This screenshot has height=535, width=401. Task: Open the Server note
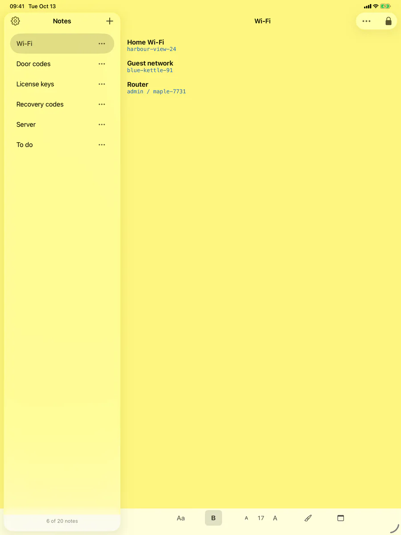[x=62, y=124]
